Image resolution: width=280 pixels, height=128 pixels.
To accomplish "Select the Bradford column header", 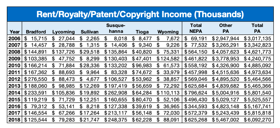I will [x=36, y=32].
